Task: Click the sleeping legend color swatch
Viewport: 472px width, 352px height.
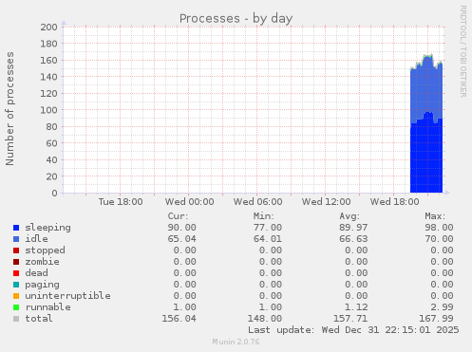Action: 16,228
